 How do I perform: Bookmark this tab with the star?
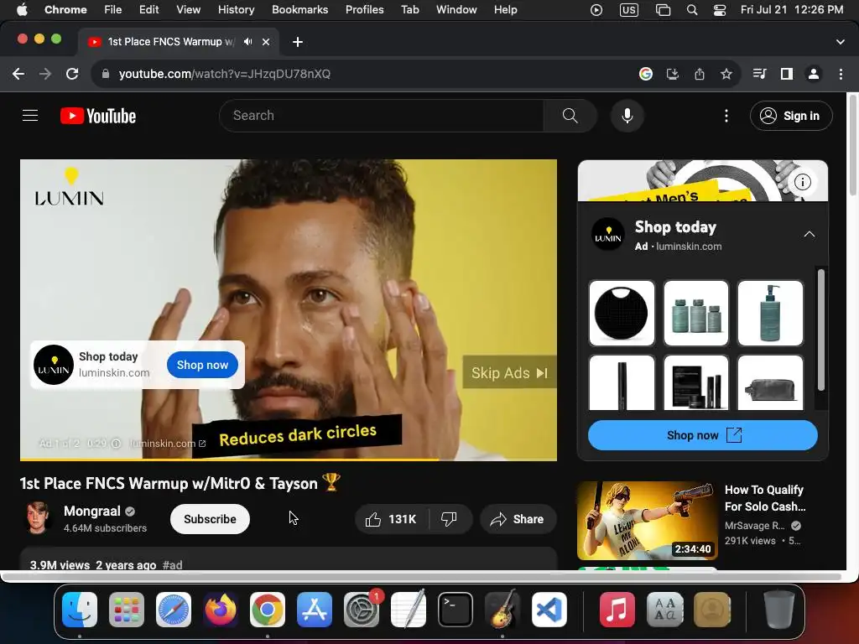726,74
